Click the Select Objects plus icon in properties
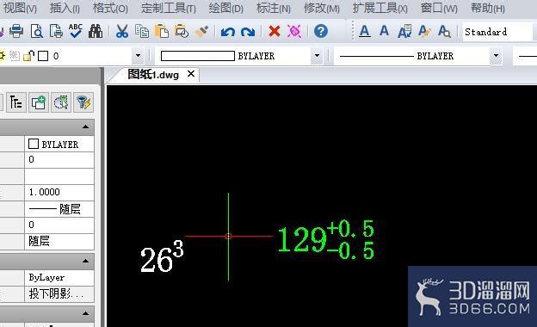The width and height of the screenshot is (537, 327). [39, 102]
